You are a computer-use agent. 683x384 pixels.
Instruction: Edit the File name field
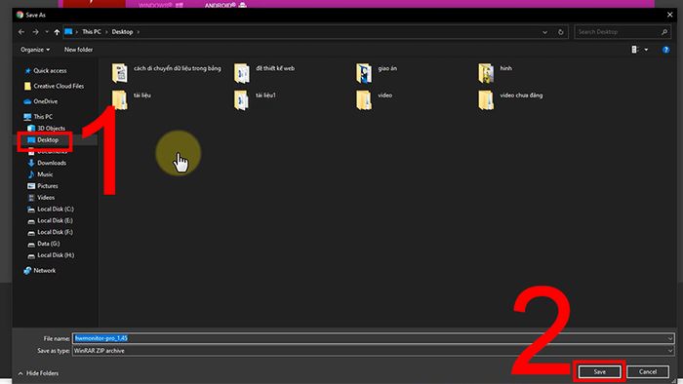374,338
